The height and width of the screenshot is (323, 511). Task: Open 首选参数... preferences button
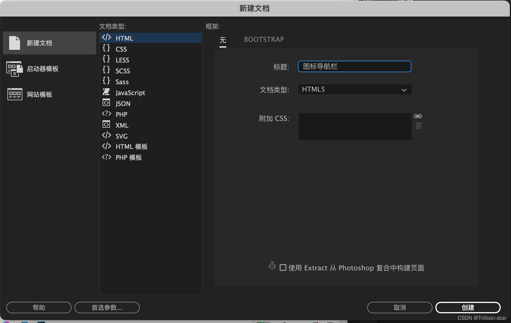pos(107,308)
